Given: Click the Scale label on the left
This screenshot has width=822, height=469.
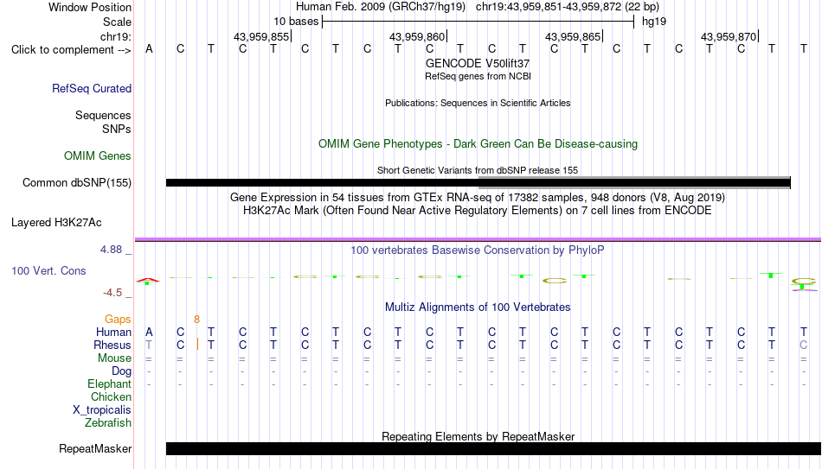Looking at the screenshot, I should click(118, 22).
